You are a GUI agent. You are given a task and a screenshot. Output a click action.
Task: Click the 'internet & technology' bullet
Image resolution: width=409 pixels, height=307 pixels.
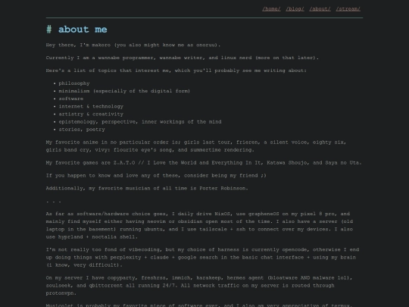[x=91, y=106]
